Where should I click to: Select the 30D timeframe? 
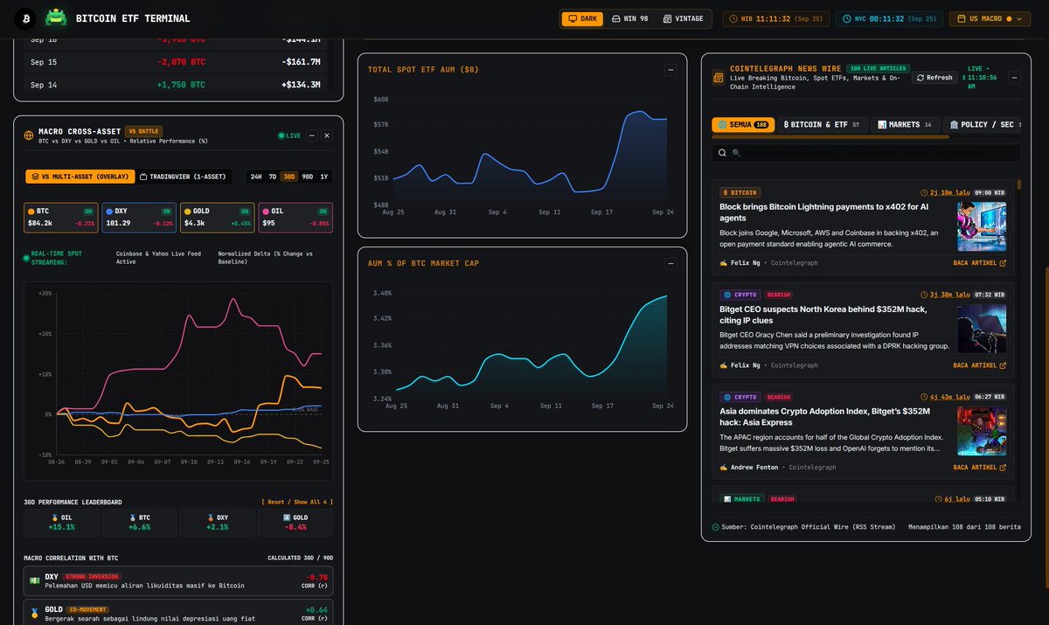pos(289,177)
